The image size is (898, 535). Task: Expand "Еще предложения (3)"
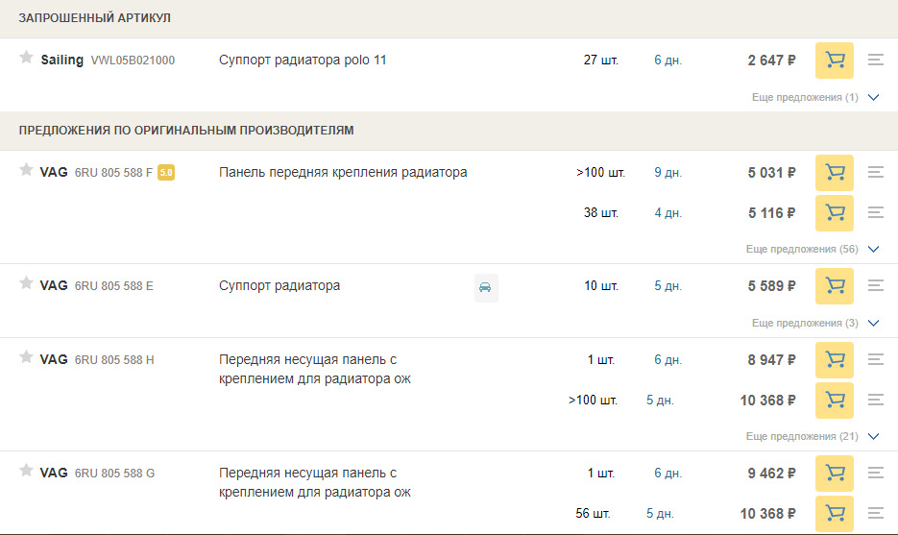[x=815, y=323]
